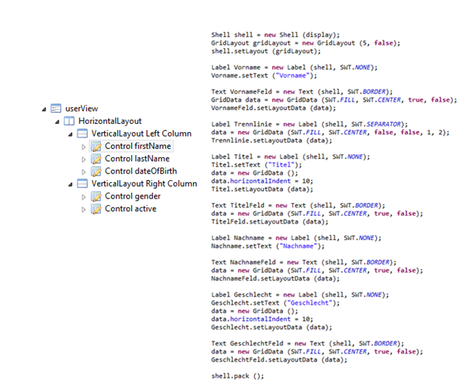Collapse the HorizontalLayout node

click(58, 122)
